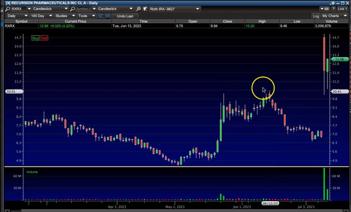Screen dimensions: 351x212
Task: Click the green Volume label in lower pane
Action: (x=32, y=172)
